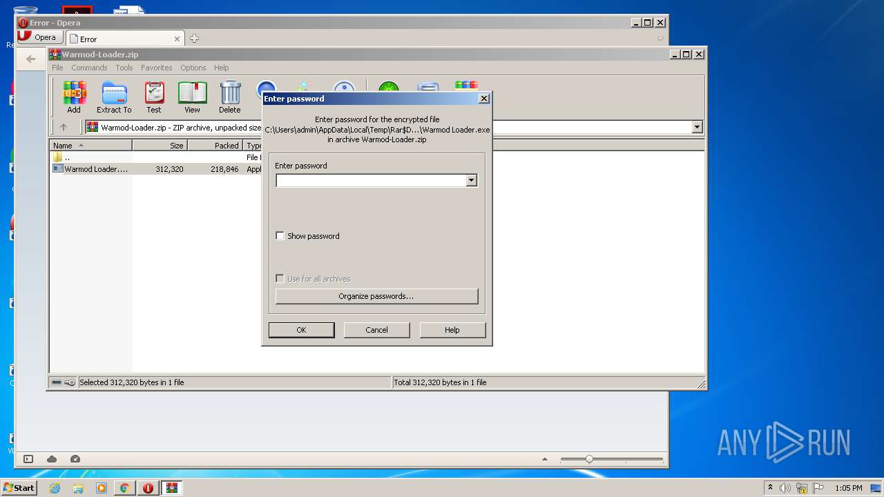Click Help button in password dialog
The image size is (884, 497).
pos(452,330)
